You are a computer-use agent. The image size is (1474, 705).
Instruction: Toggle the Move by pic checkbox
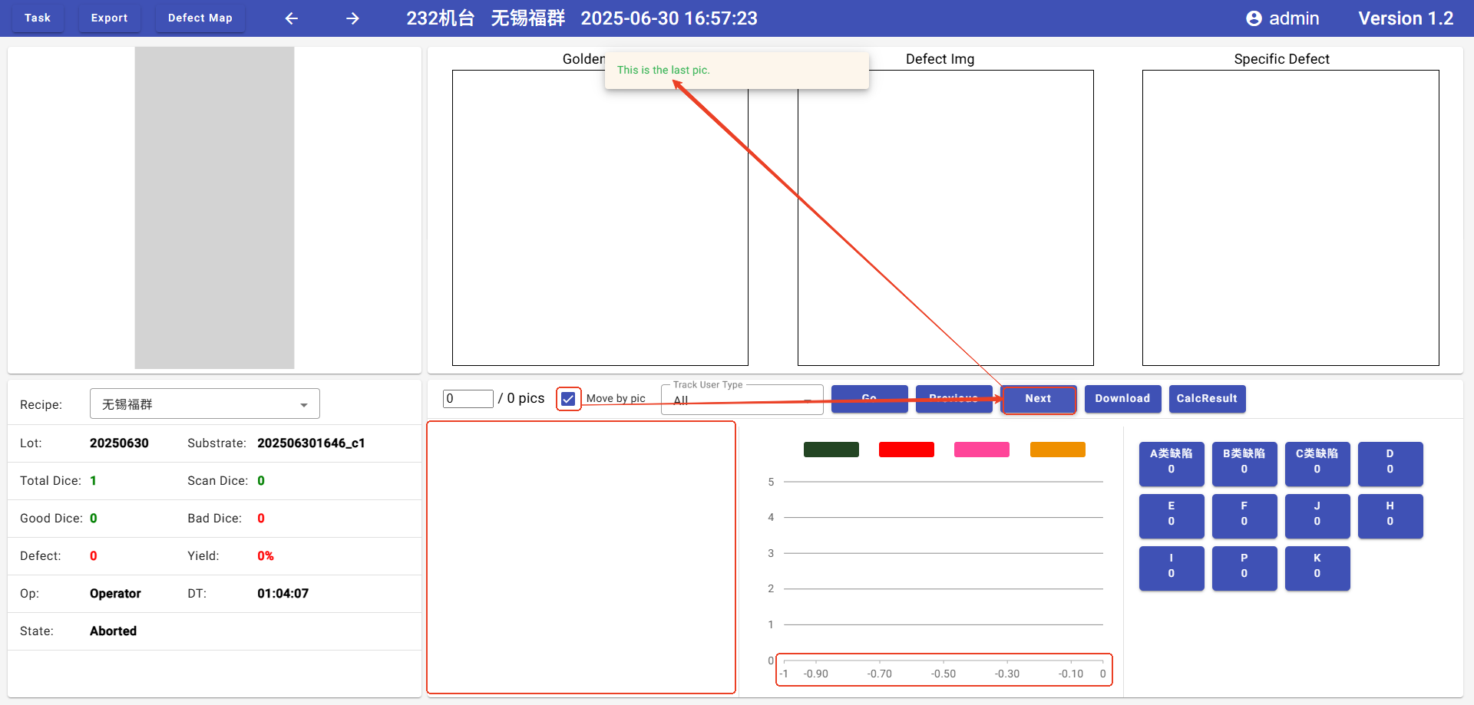pos(568,399)
